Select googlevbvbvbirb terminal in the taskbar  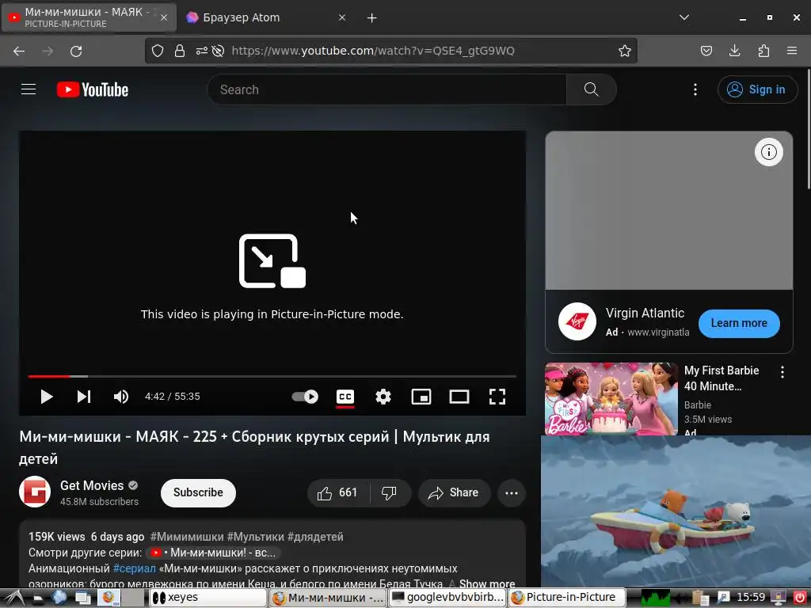pyautogui.click(x=448, y=598)
